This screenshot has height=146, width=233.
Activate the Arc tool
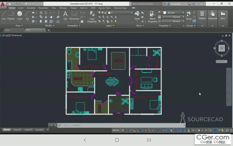(x=27, y=15)
